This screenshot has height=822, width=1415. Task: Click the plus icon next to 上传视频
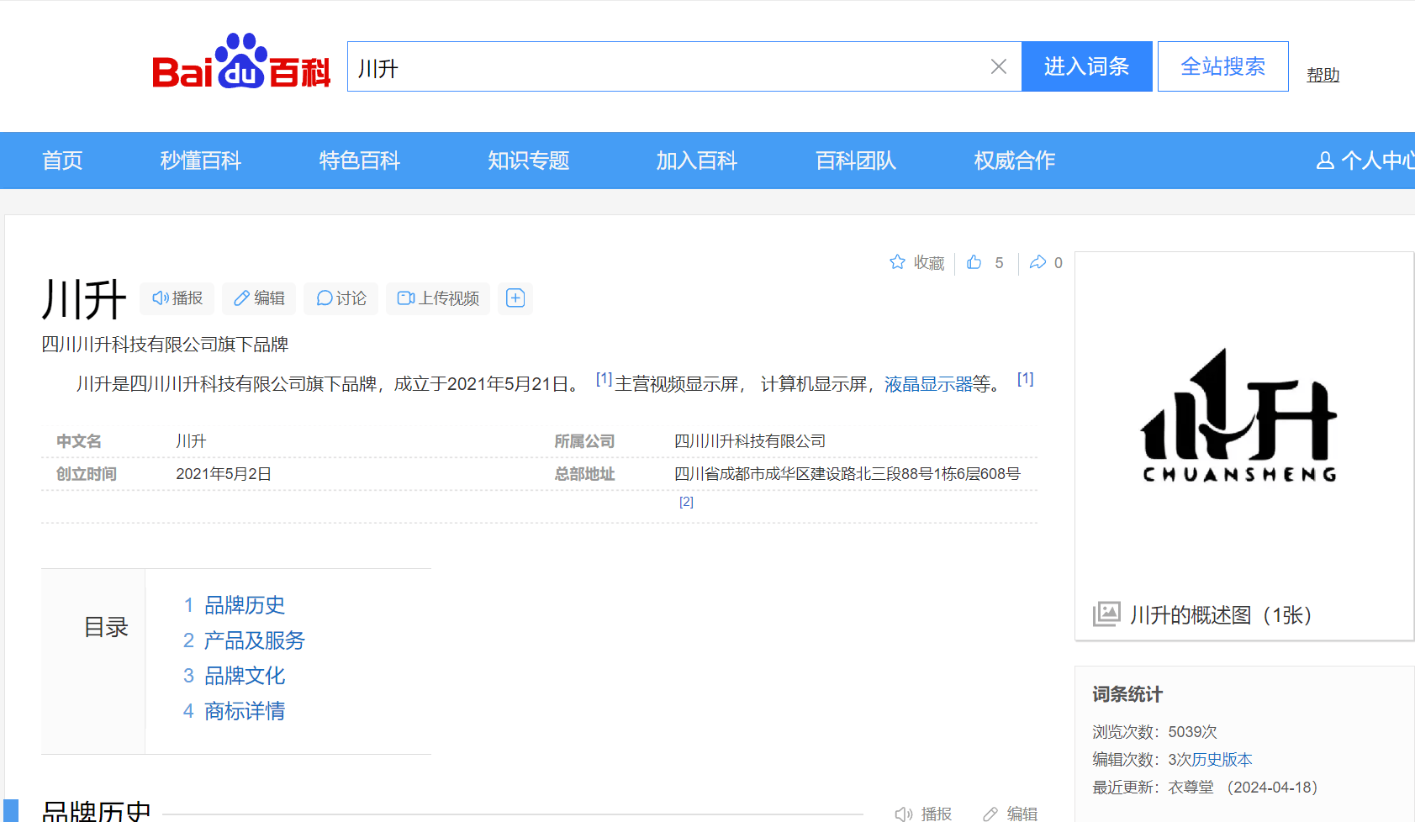pyautogui.click(x=515, y=298)
